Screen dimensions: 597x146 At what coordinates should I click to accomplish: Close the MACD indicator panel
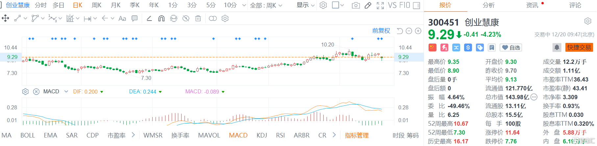click(x=37, y=92)
